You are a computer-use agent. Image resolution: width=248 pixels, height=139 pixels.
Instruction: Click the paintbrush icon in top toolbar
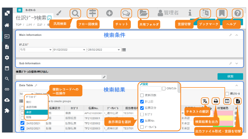pos(59,13)
